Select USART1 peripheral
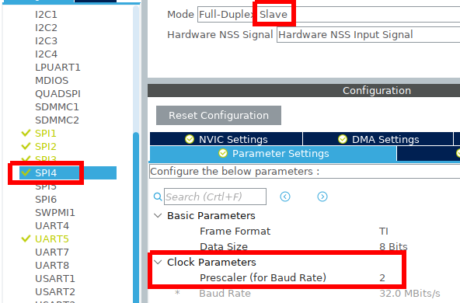The image size is (460, 303). (55, 278)
